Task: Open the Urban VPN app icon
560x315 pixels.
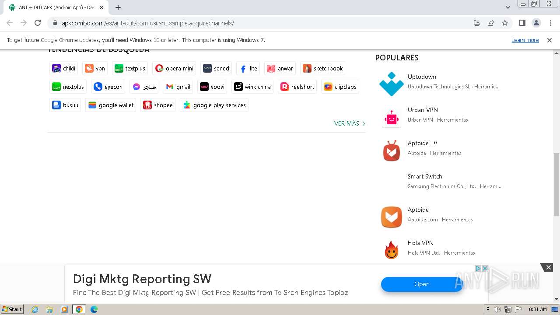Action: (391, 117)
